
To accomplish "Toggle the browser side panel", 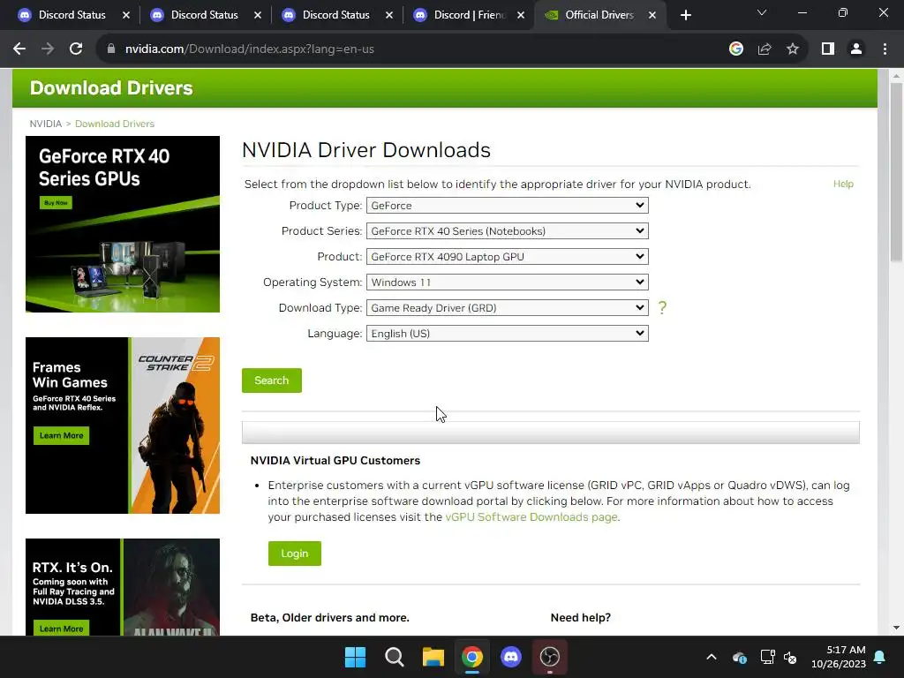I will pyautogui.click(x=828, y=49).
